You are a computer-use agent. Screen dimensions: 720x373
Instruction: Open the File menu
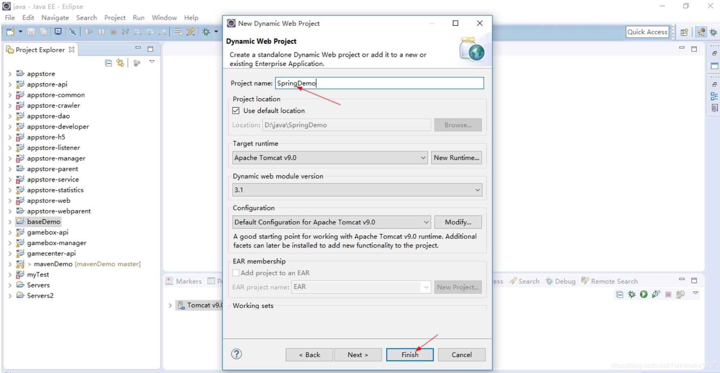[x=10, y=18]
